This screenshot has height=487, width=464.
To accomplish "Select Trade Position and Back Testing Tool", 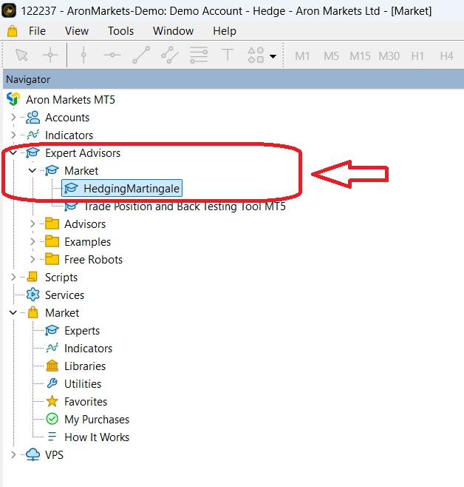I will [x=184, y=206].
